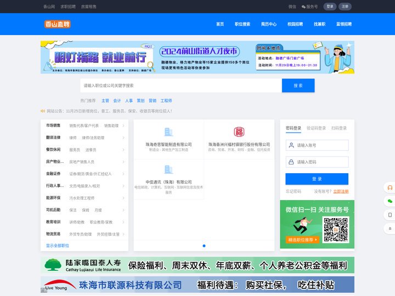This screenshot has height=296, width=395.
Task: Click the blue 搜索 button
Action: point(298,86)
